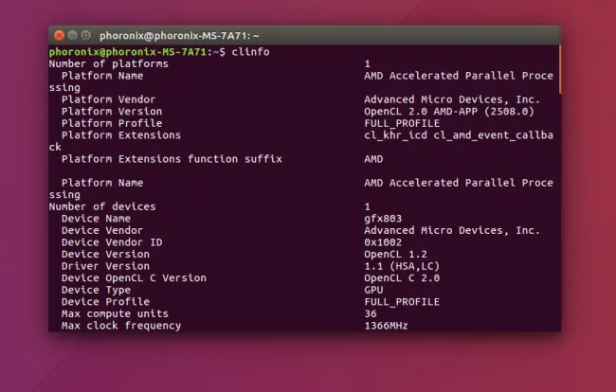Click the 'OpenCL 1.2' value
Image resolution: width=616 pixels, height=392 pixels.
click(x=395, y=254)
